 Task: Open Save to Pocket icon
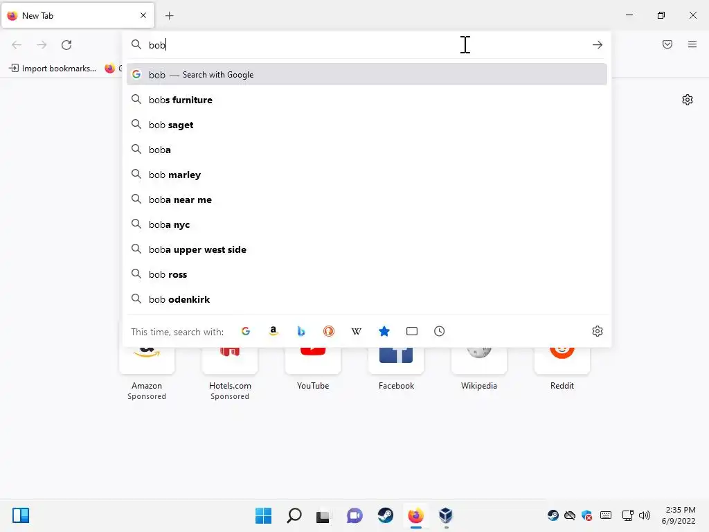point(667,44)
